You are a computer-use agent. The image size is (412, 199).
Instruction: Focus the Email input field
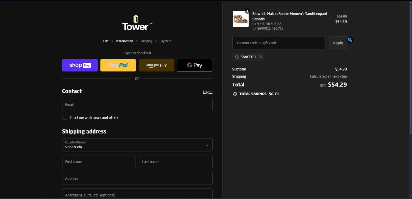coord(137,105)
